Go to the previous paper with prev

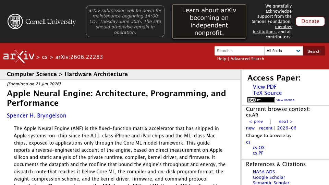click(256, 121)
